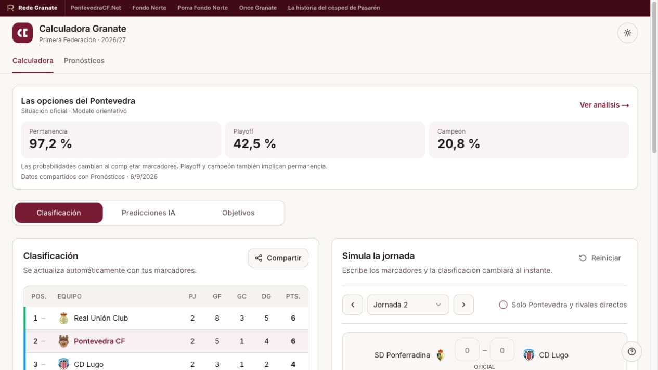Open the Ver análisis link
Screen dimensions: 658x370
coord(604,105)
